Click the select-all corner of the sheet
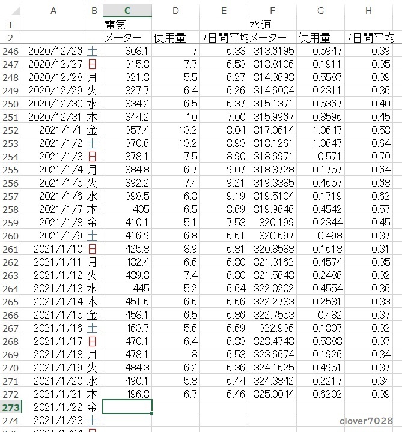 point(11,11)
